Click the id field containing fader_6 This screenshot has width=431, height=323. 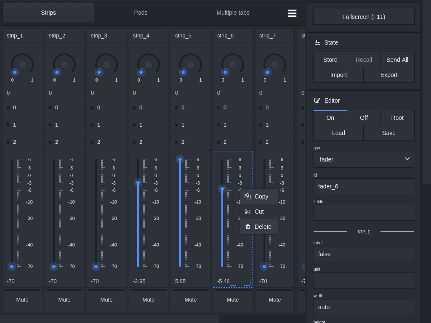pos(364,186)
